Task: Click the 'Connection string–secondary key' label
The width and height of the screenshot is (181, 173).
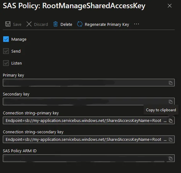Action: click(x=33, y=132)
